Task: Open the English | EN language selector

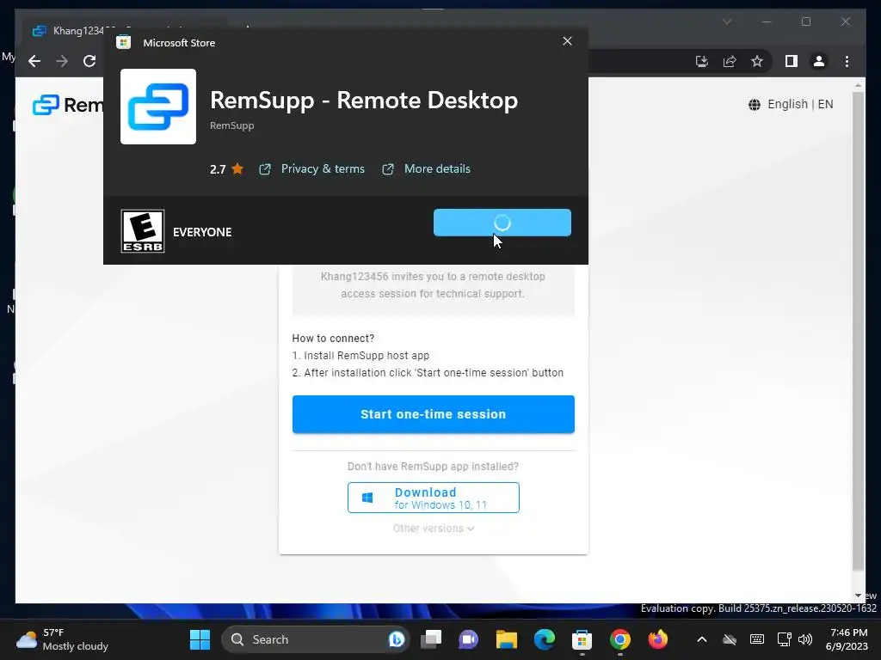Action: pos(791,104)
